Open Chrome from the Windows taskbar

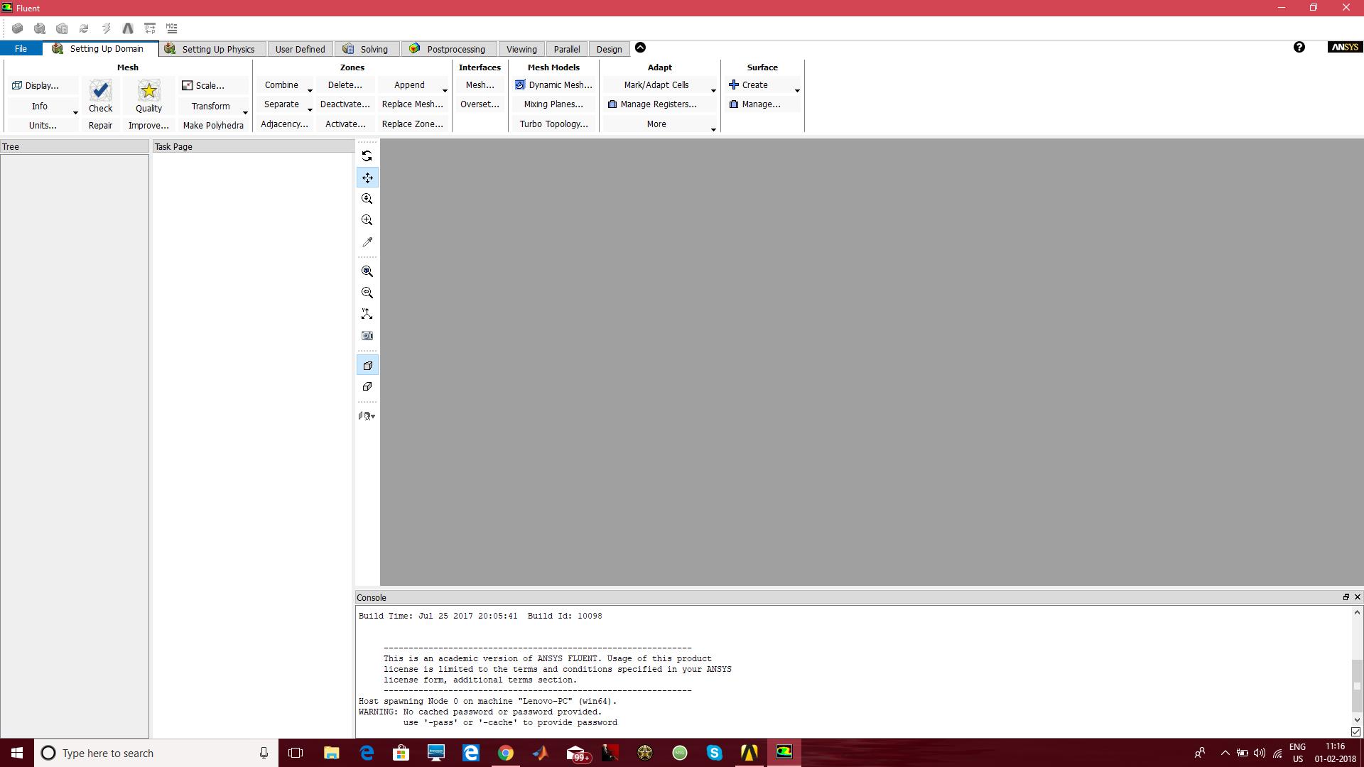(x=505, y=753)
